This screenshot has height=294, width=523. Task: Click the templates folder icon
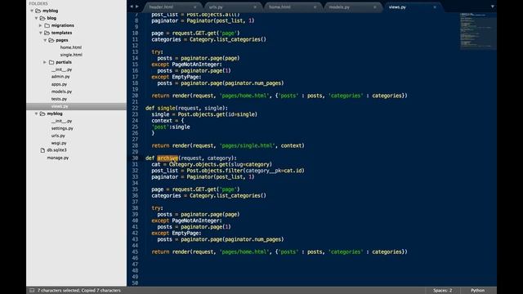pyautogui.click(x=47, y=33)
